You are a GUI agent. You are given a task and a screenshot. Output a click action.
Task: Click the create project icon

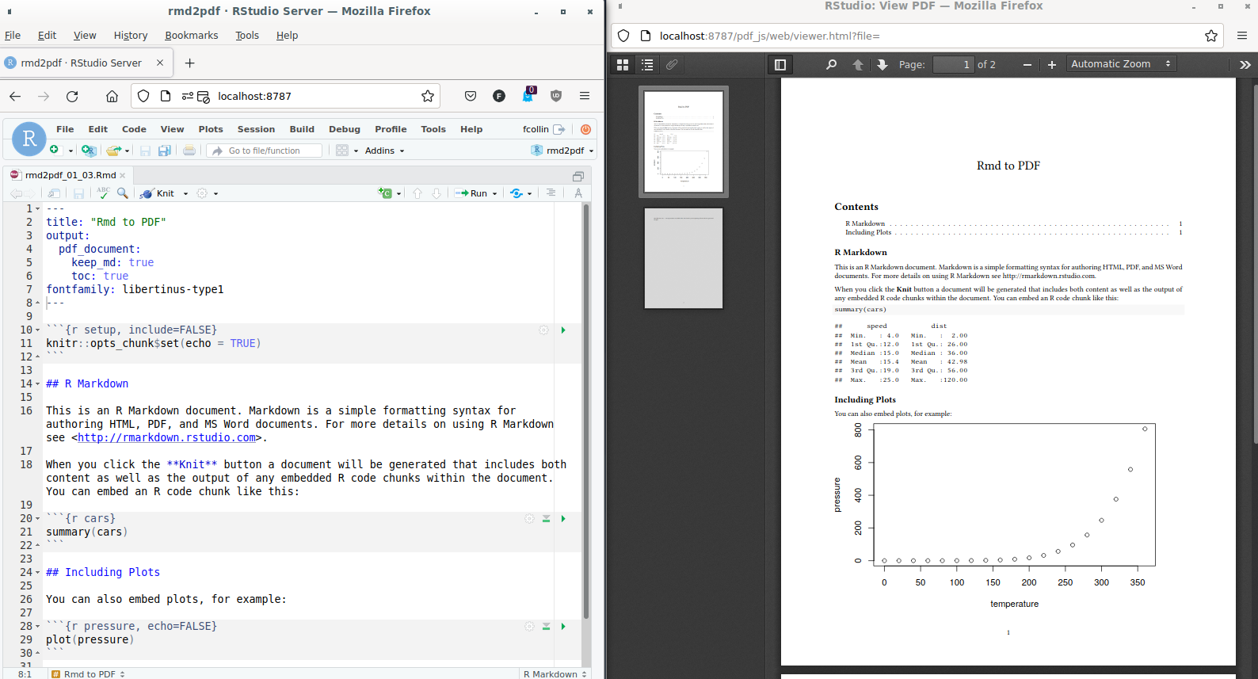89,151
